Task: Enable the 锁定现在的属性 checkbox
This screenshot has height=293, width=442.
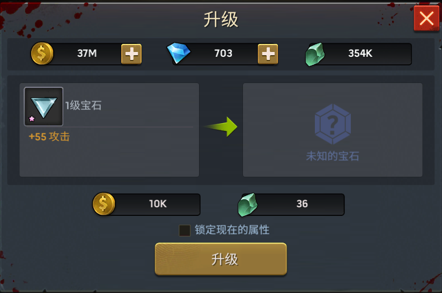Action: 185,230
